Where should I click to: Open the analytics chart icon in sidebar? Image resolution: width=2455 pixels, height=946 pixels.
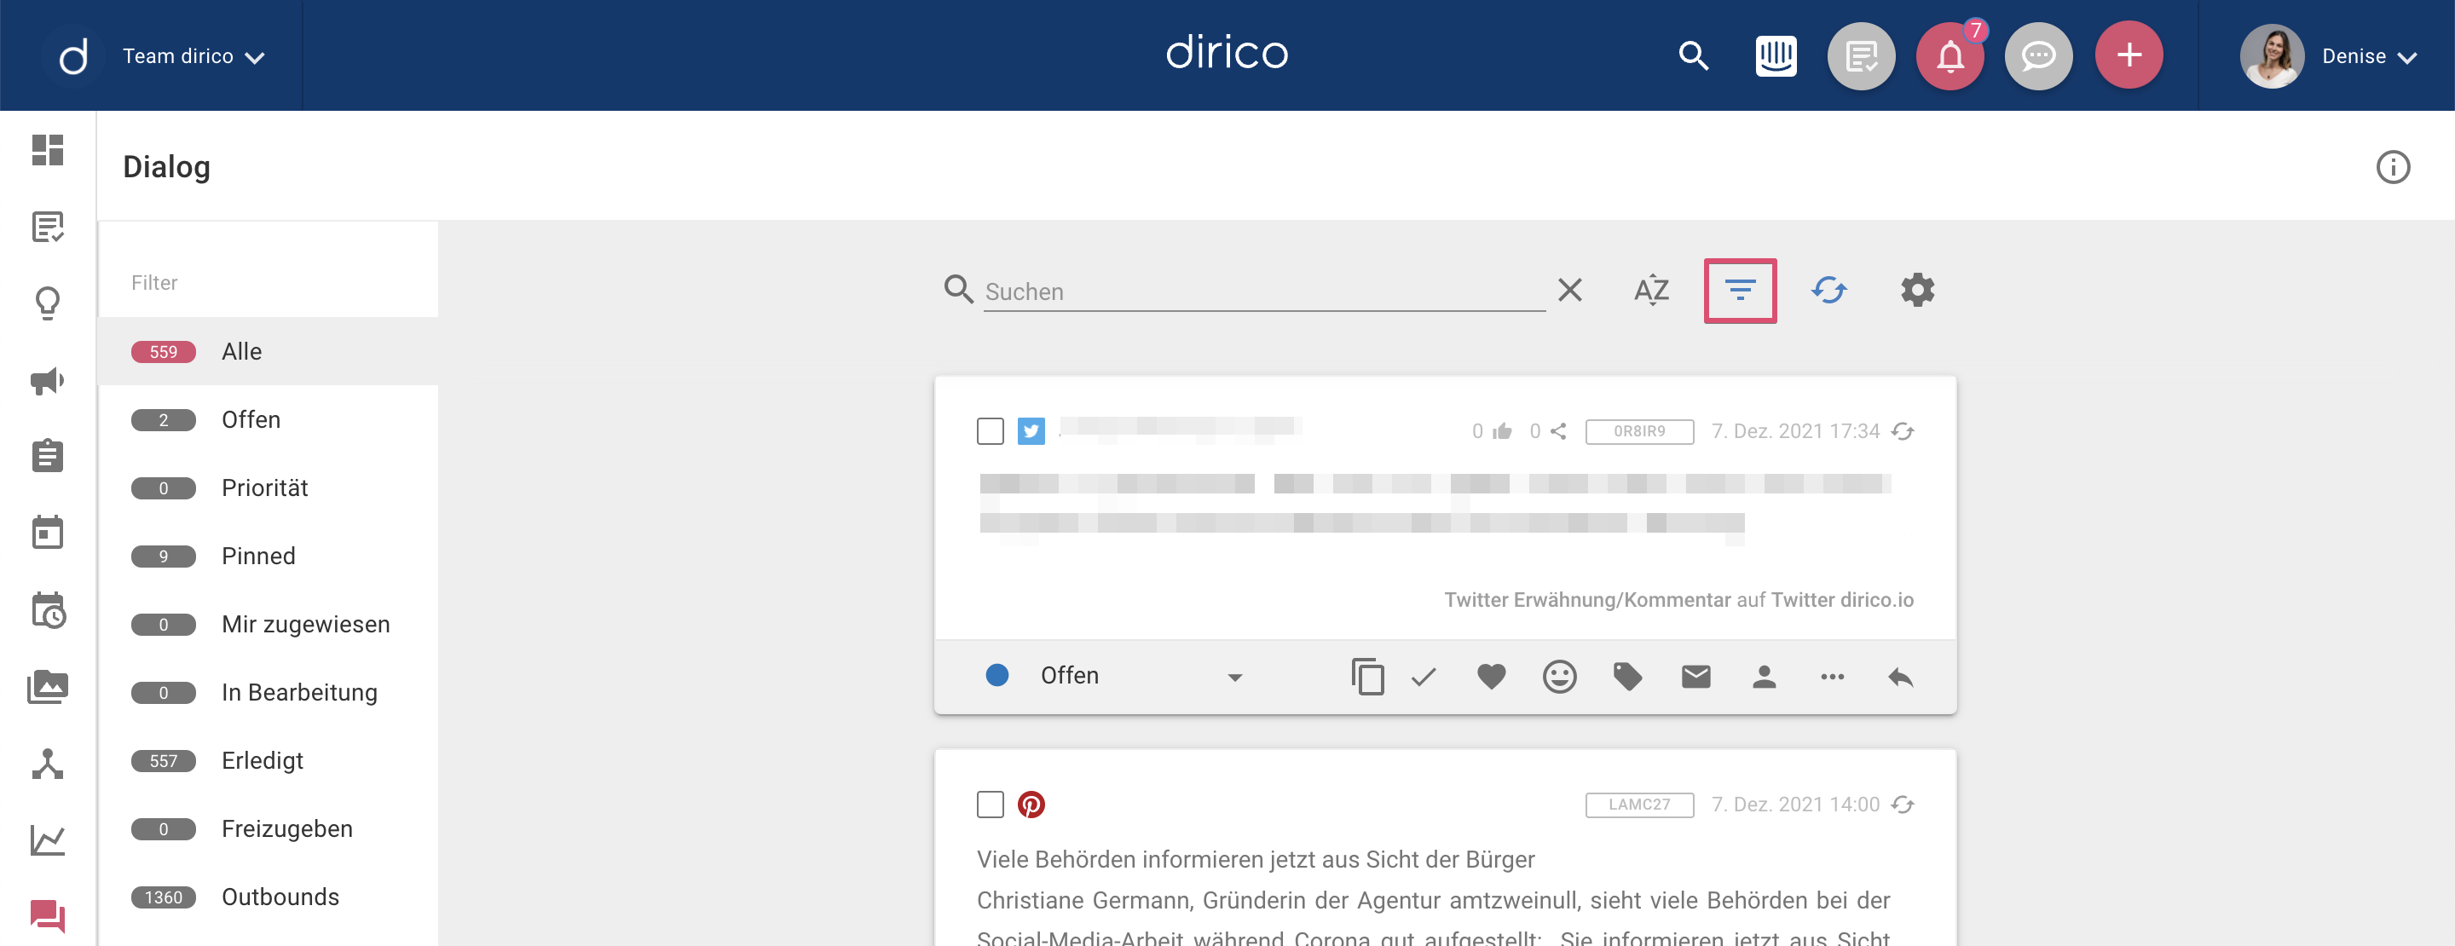coord(48,840)
